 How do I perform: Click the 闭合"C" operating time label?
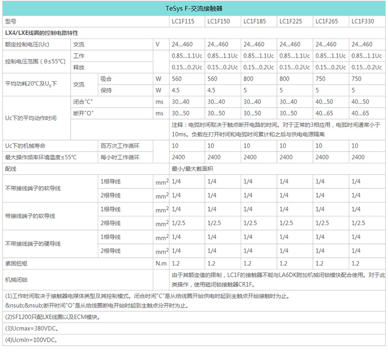click(x=83, y=102)
